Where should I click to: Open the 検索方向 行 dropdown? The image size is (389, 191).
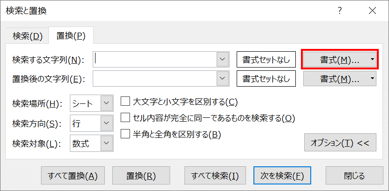tap(107, 123)
